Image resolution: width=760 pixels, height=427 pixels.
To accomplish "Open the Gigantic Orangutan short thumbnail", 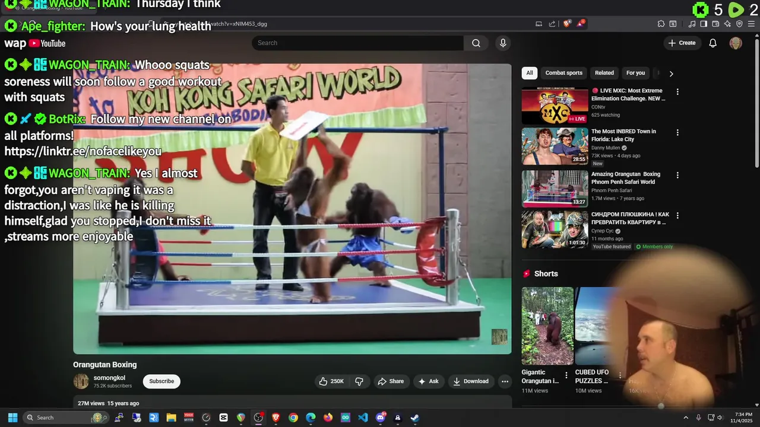I will (x=547, y=326).
